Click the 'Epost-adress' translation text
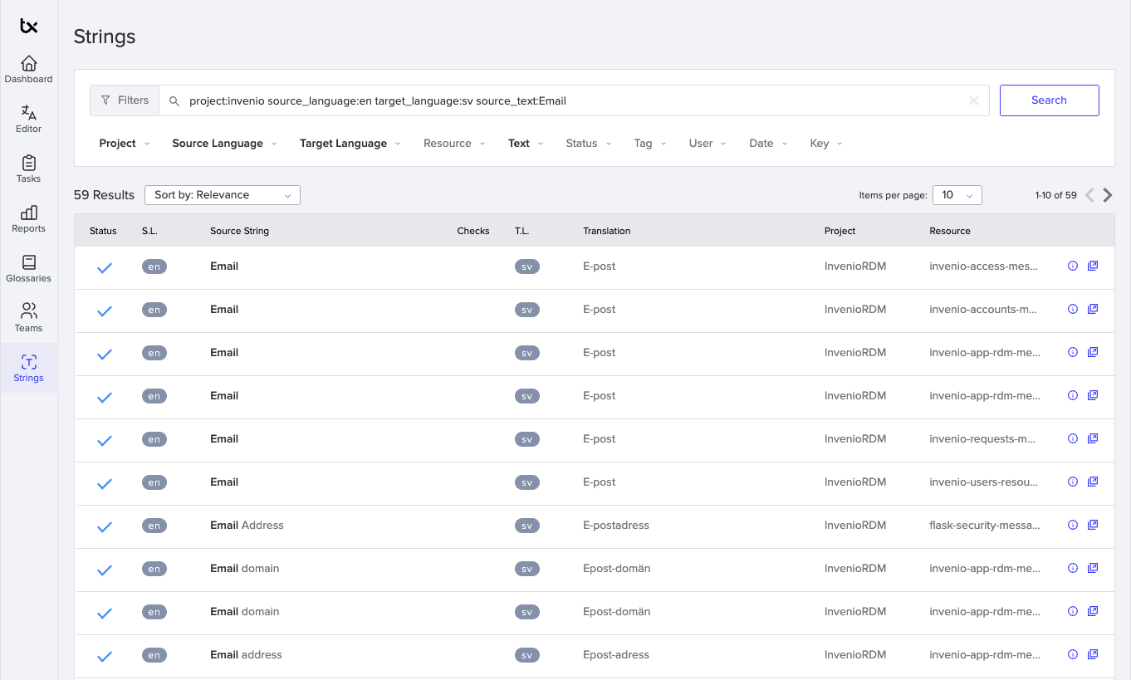The height and width of the screenshot is (680, 1131). [616, 654]
